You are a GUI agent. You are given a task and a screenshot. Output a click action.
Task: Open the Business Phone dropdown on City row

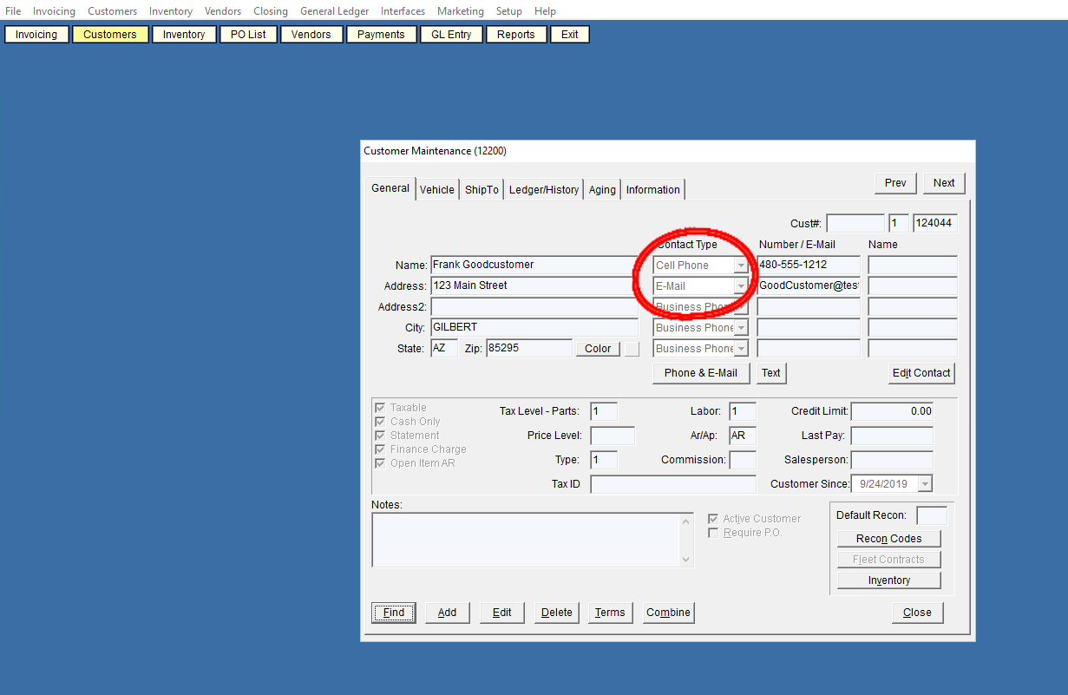coord(741,328)
